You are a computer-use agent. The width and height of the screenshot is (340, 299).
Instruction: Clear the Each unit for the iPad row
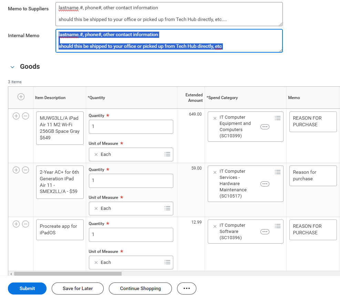[96, 154]
